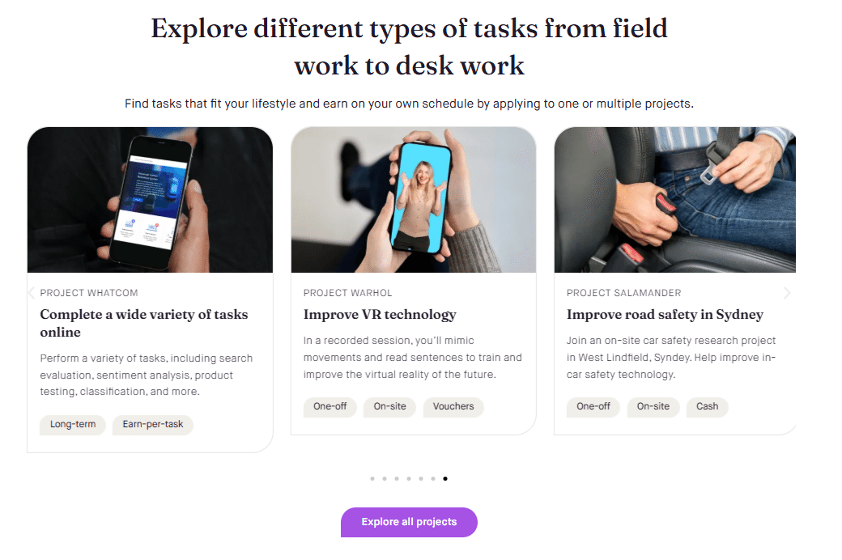
Task: Open the Project Whatcom phone image
Action: (x=150, y=200)
